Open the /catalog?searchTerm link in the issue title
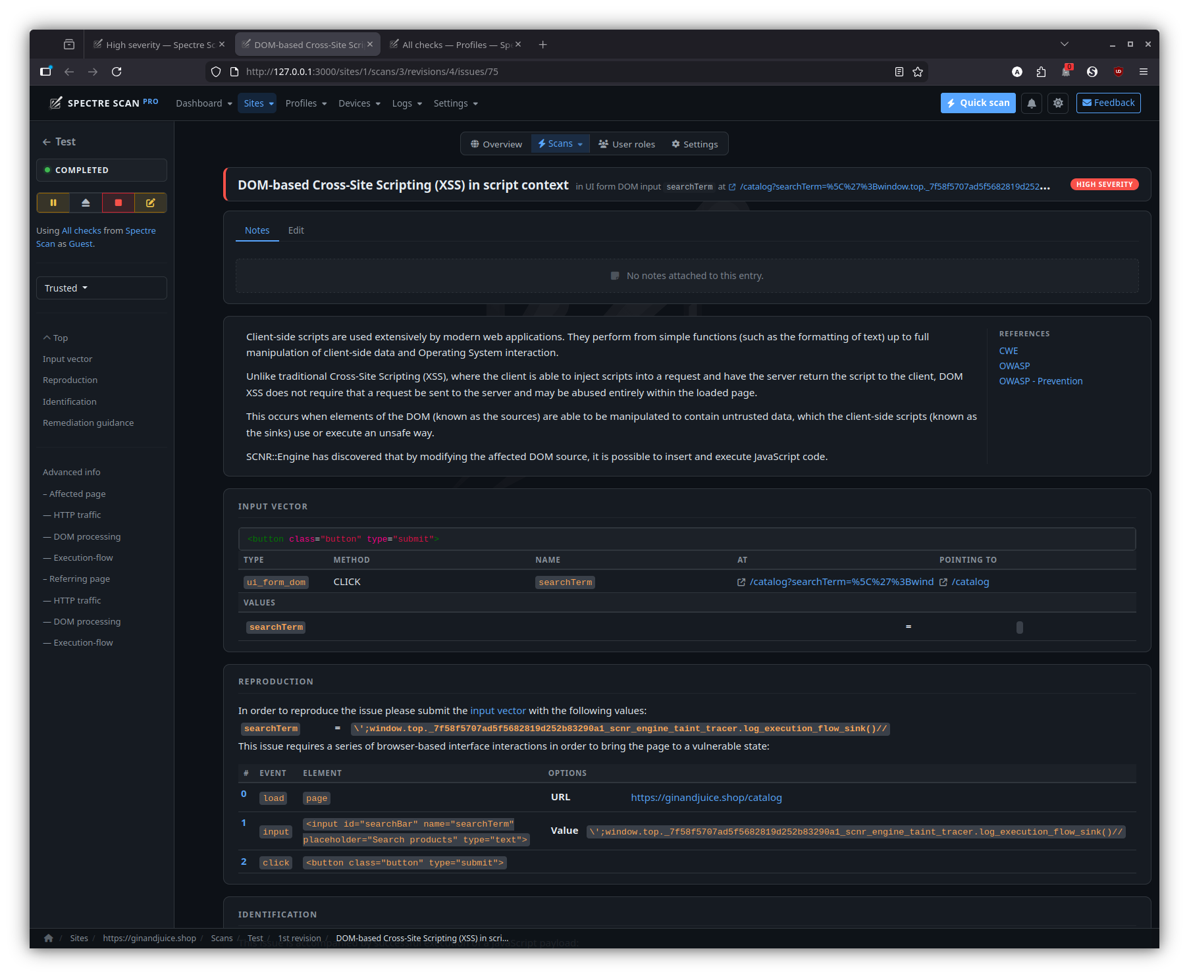Viewport: 1189px width, 978px height. tap(894, 187)
